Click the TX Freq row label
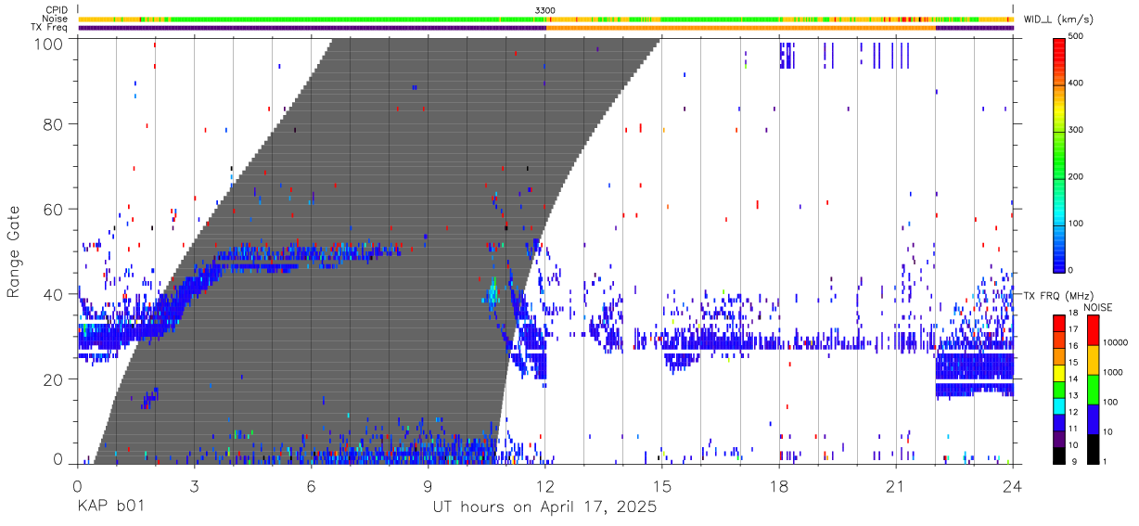The height and width of the screenshot is (526, 1139). coord(48,28)
